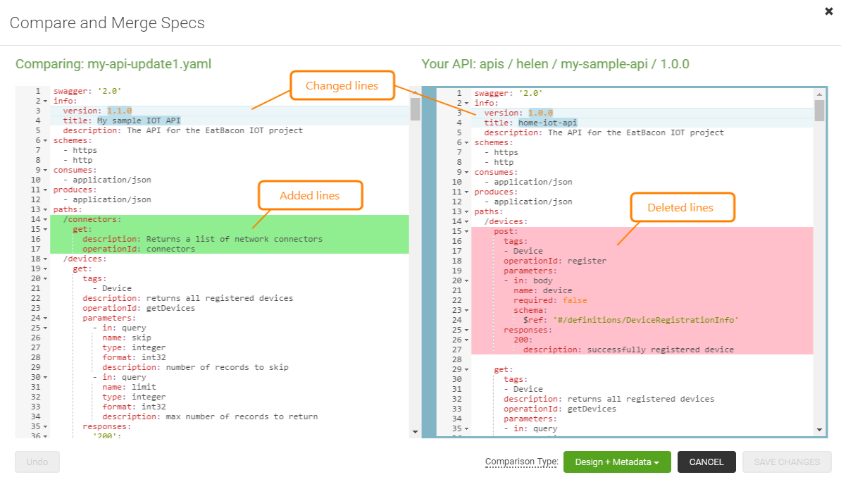Collapse get fold at left line 15
The width and height of the screenshot is (841, 482).
coord(45,229)
